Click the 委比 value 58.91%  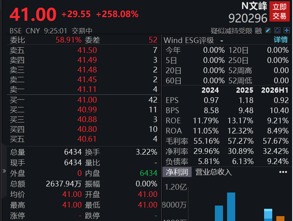(x=69, y=40)
